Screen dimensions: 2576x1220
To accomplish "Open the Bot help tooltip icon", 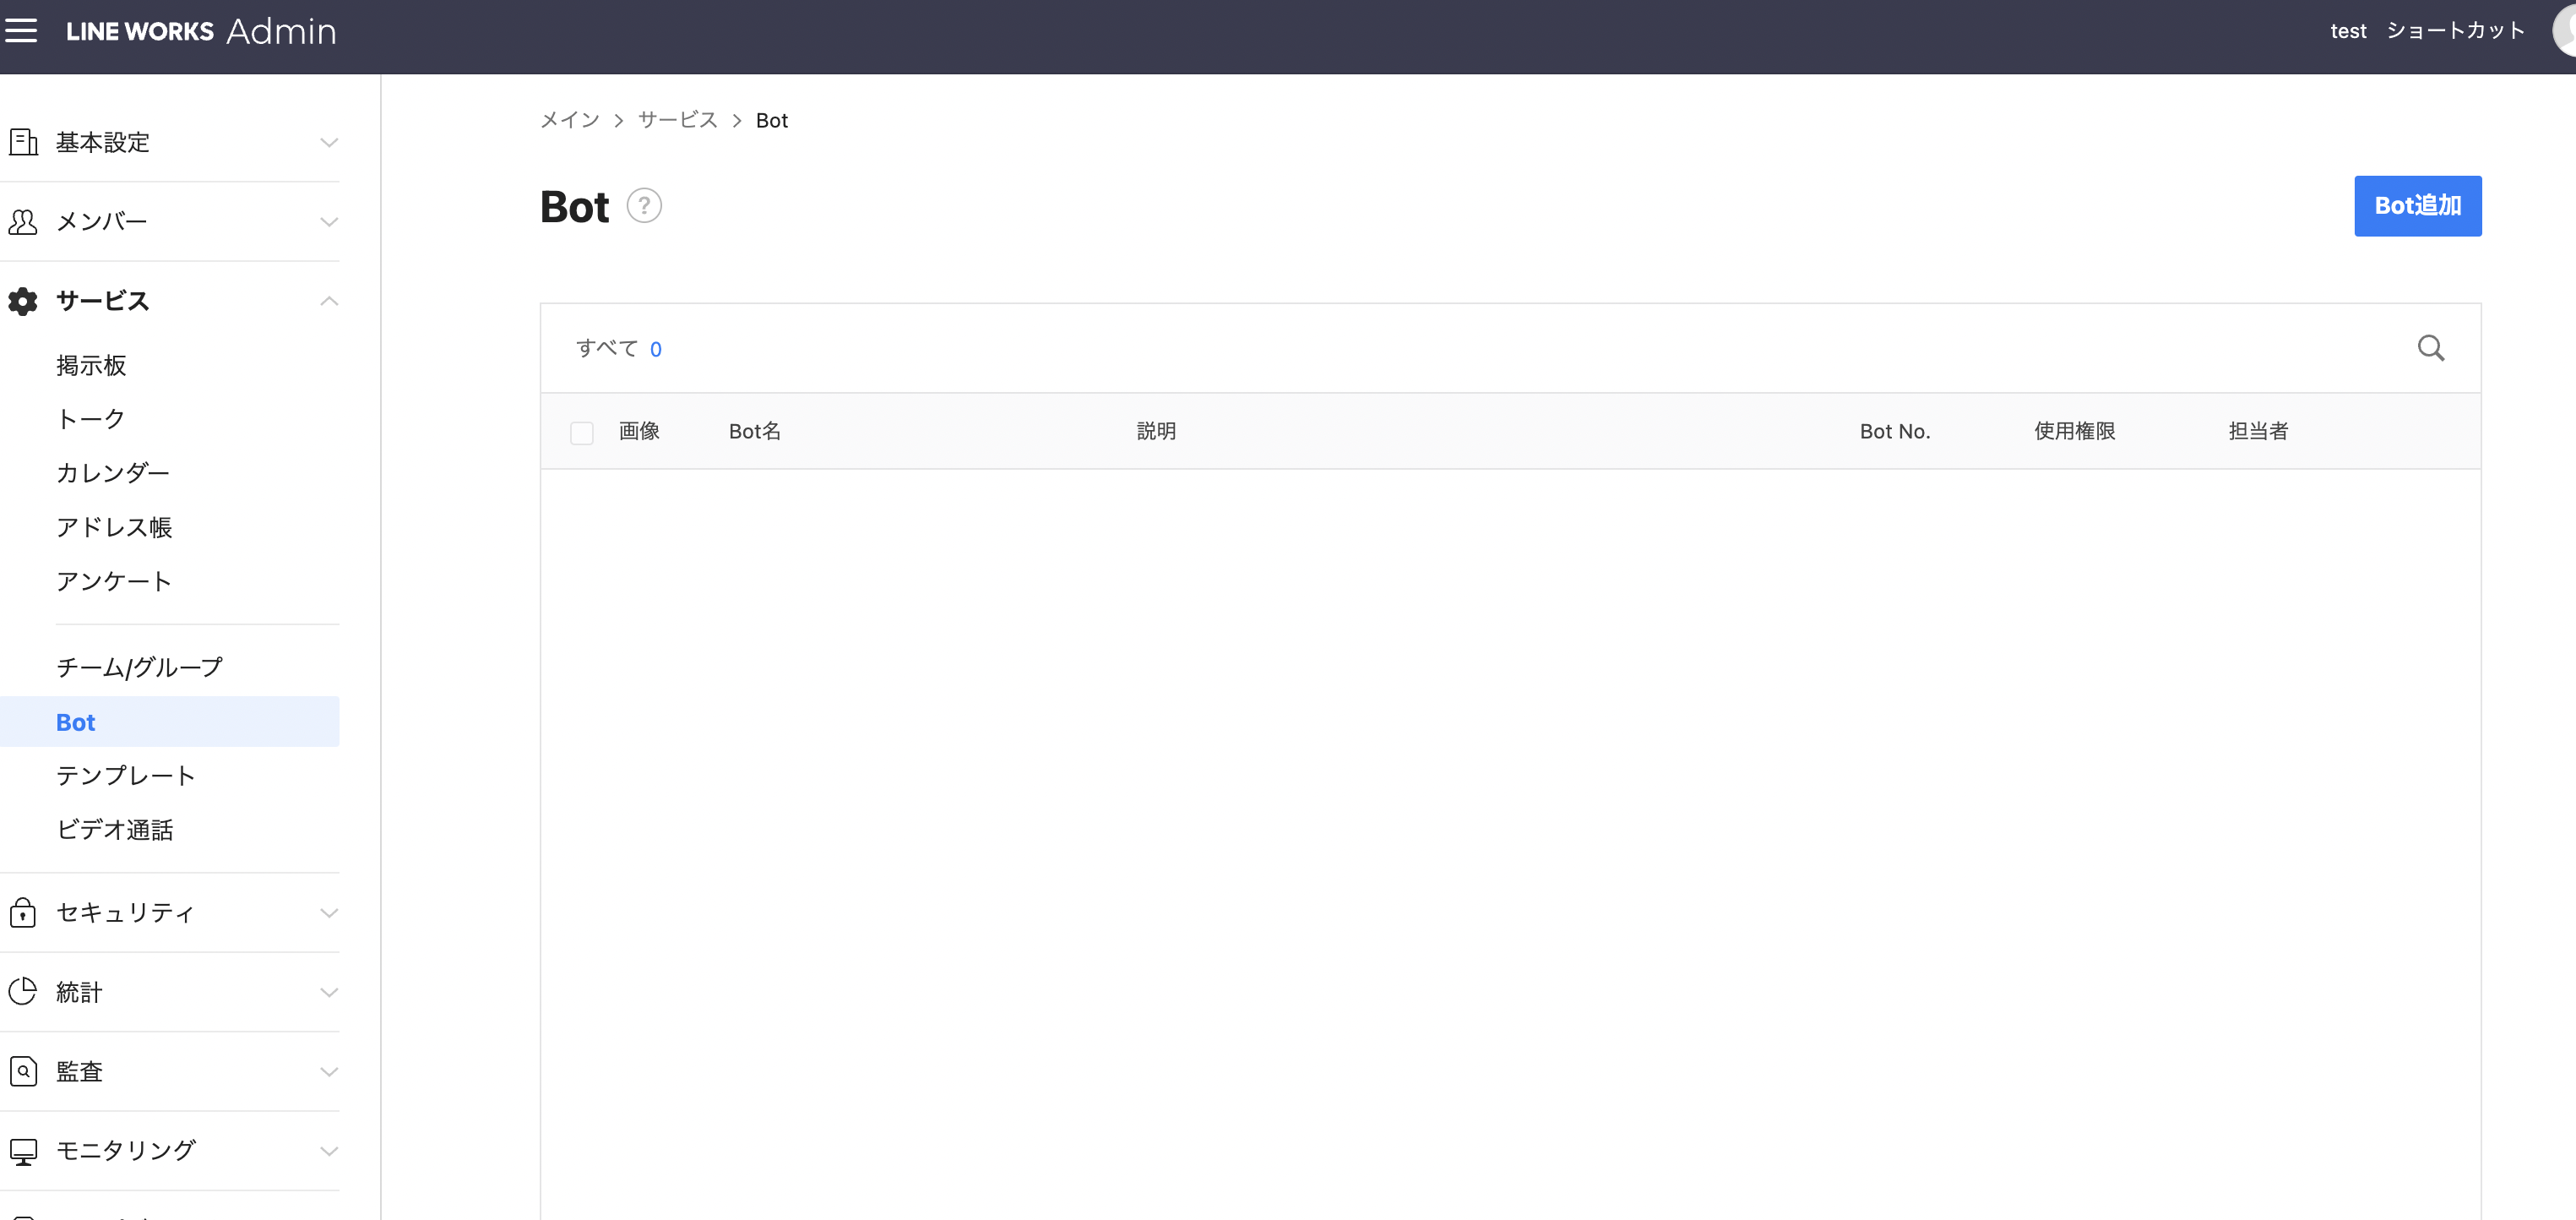I will click(644, 205).
